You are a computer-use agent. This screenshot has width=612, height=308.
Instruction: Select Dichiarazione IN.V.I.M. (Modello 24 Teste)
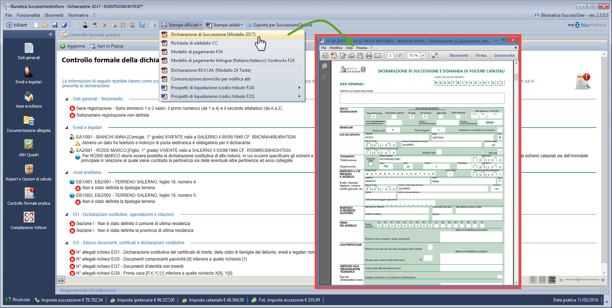coord(232,70)
